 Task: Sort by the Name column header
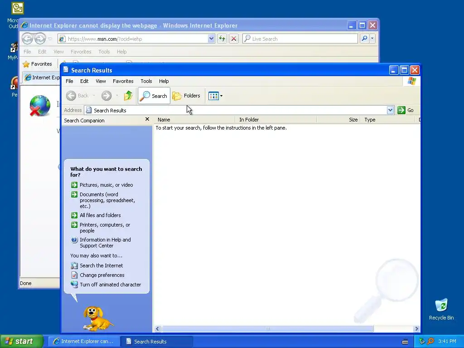(194, 120)
